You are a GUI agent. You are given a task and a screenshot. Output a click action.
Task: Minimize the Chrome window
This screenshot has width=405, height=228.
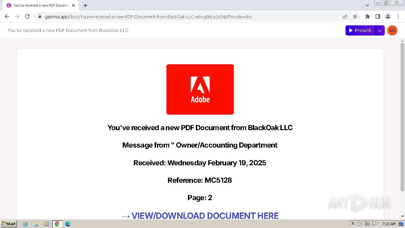(378, 3)
